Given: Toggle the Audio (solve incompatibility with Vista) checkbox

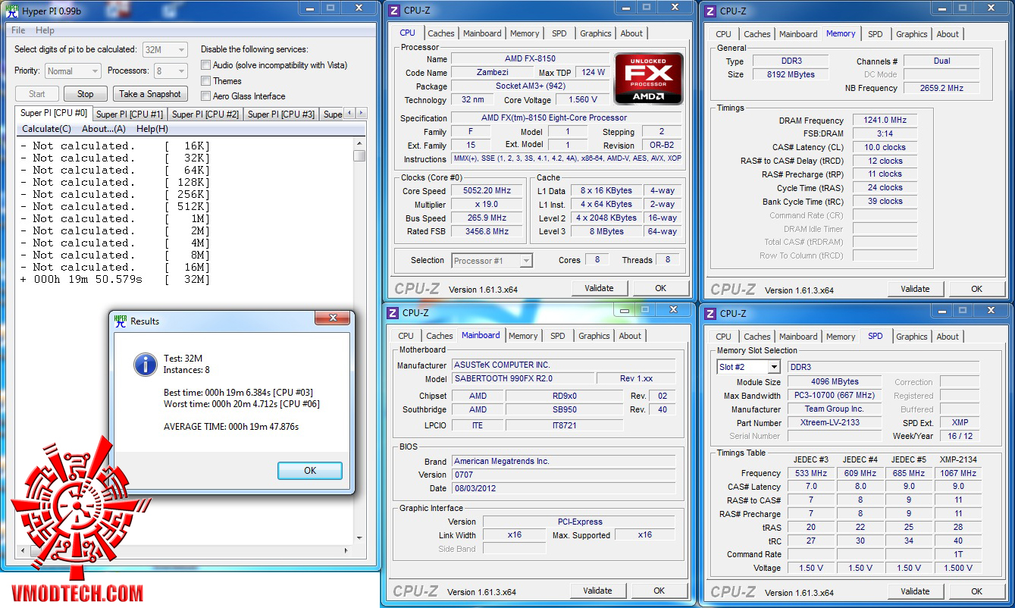Looking at the screenshot, I should tap(205, 65).
